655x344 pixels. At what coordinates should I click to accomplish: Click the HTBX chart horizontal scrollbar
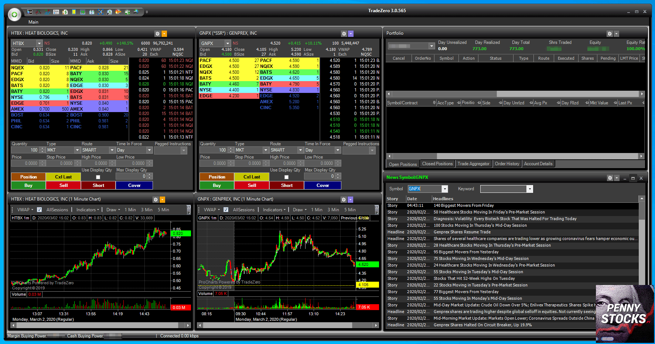[x=100, y=325]
